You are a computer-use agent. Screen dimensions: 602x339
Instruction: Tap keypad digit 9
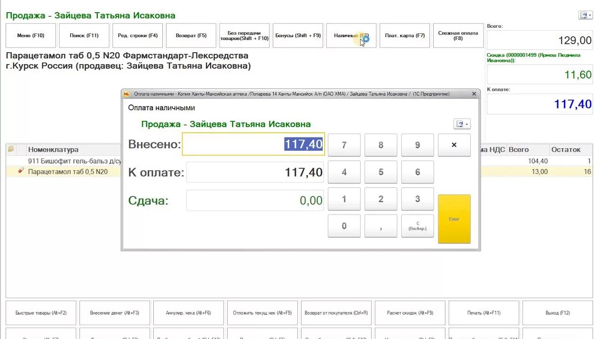[x=418, y=145]
